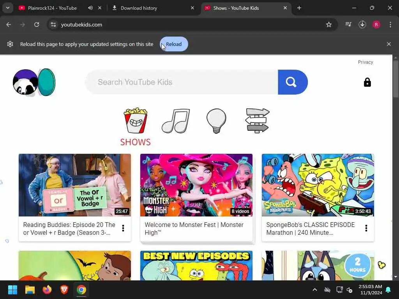
Task: Click Chrome icon in taskbar
Action: tap(81, 290)
